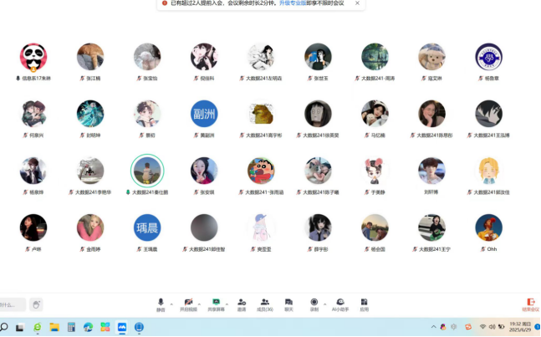Expand the arrow beside the video button

pyautogui.click(x=199, y=304)
